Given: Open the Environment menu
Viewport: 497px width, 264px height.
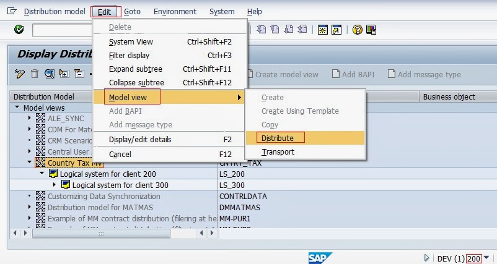Looking at the screenshot, I should click(175, 12).
